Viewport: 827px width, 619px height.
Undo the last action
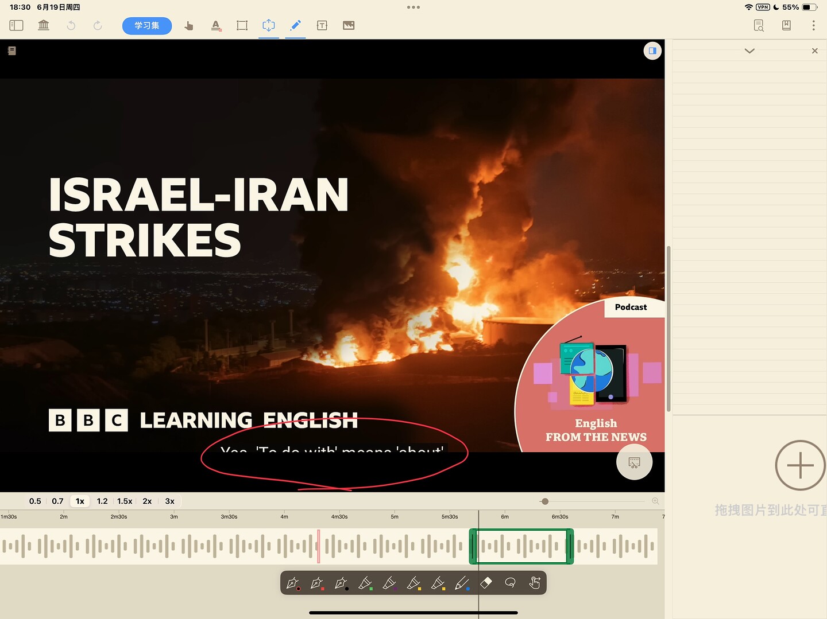pos(71,25)
